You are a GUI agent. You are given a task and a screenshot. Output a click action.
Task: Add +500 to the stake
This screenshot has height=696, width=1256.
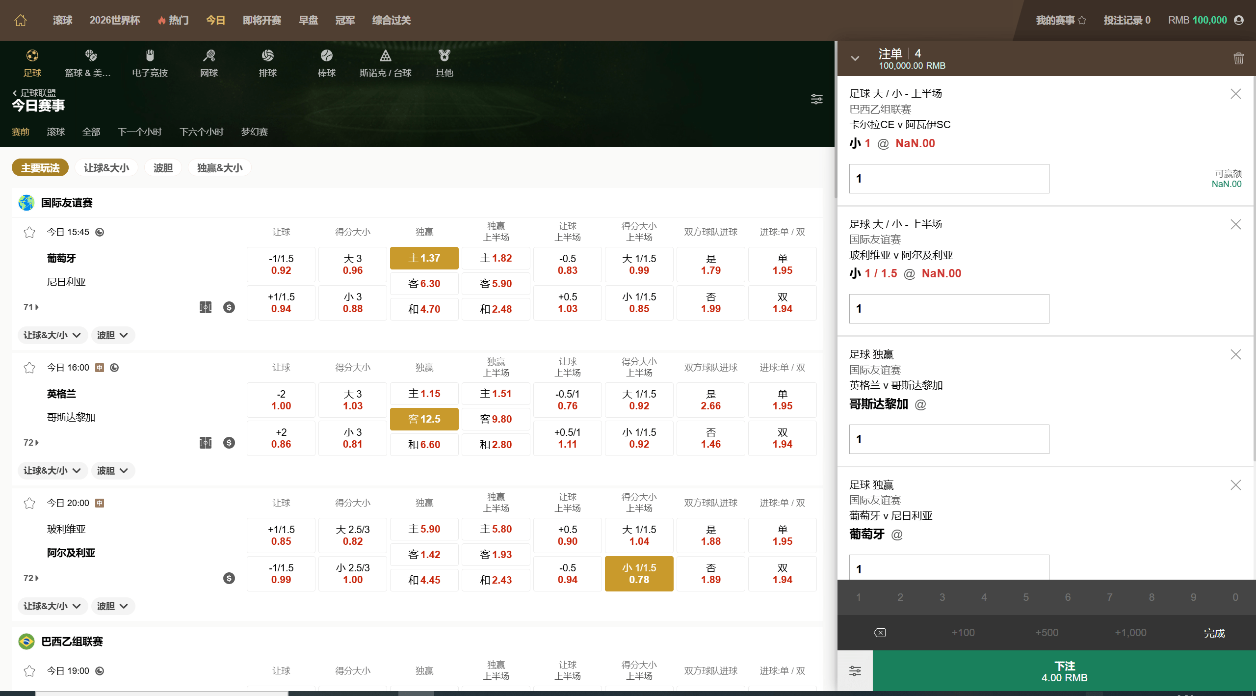[x=1047, y=633]
